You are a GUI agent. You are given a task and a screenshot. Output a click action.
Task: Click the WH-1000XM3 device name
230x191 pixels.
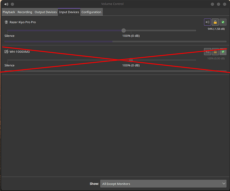click(20, 52)
